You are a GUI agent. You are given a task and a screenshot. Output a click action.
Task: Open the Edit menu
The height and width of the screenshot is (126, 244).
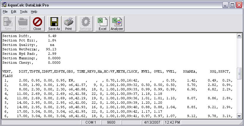[14, 12]
